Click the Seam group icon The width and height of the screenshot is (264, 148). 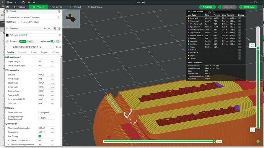point(7,108)
